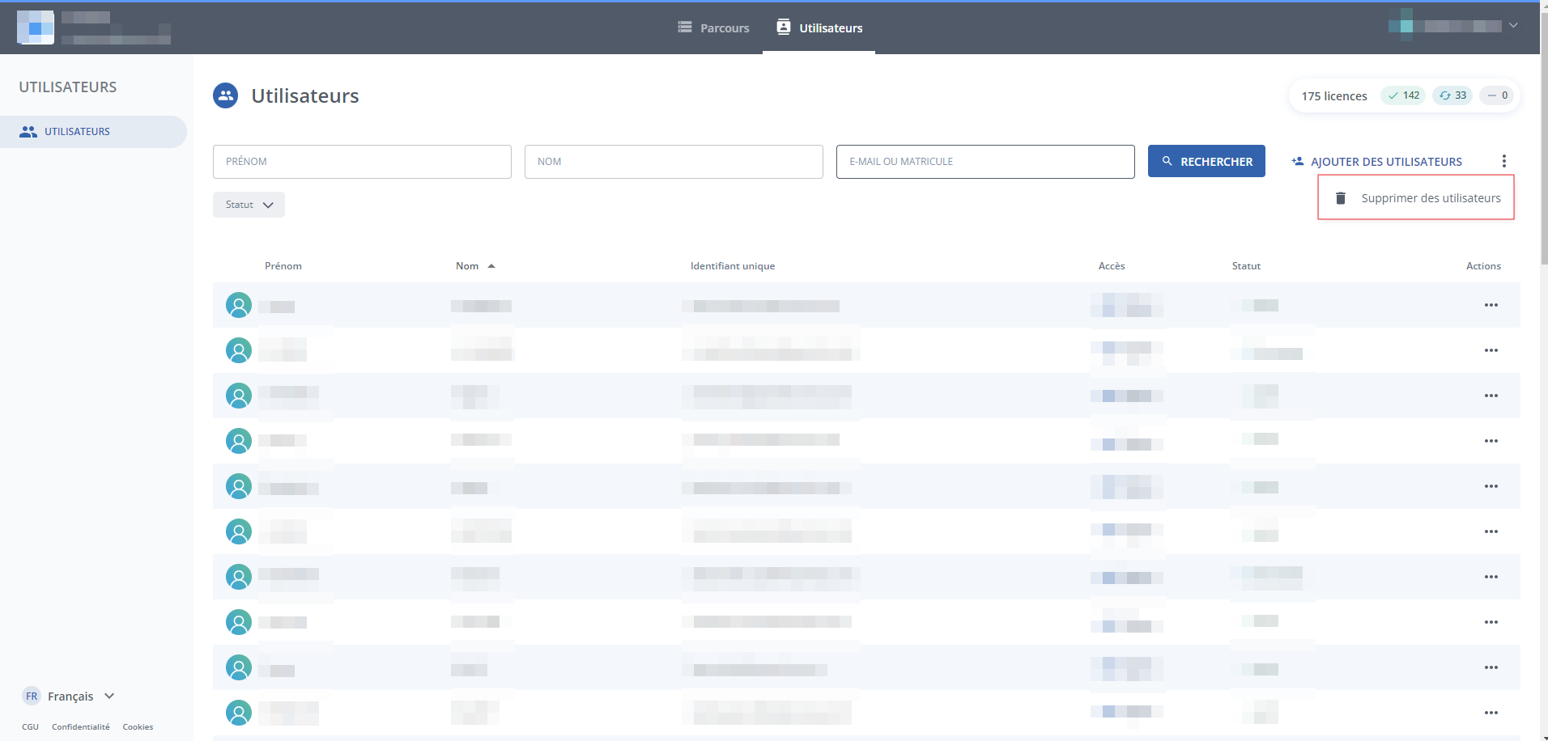Click the trash icon for deleting users
Viewport: 1548px width, 741px height.
1340,198
